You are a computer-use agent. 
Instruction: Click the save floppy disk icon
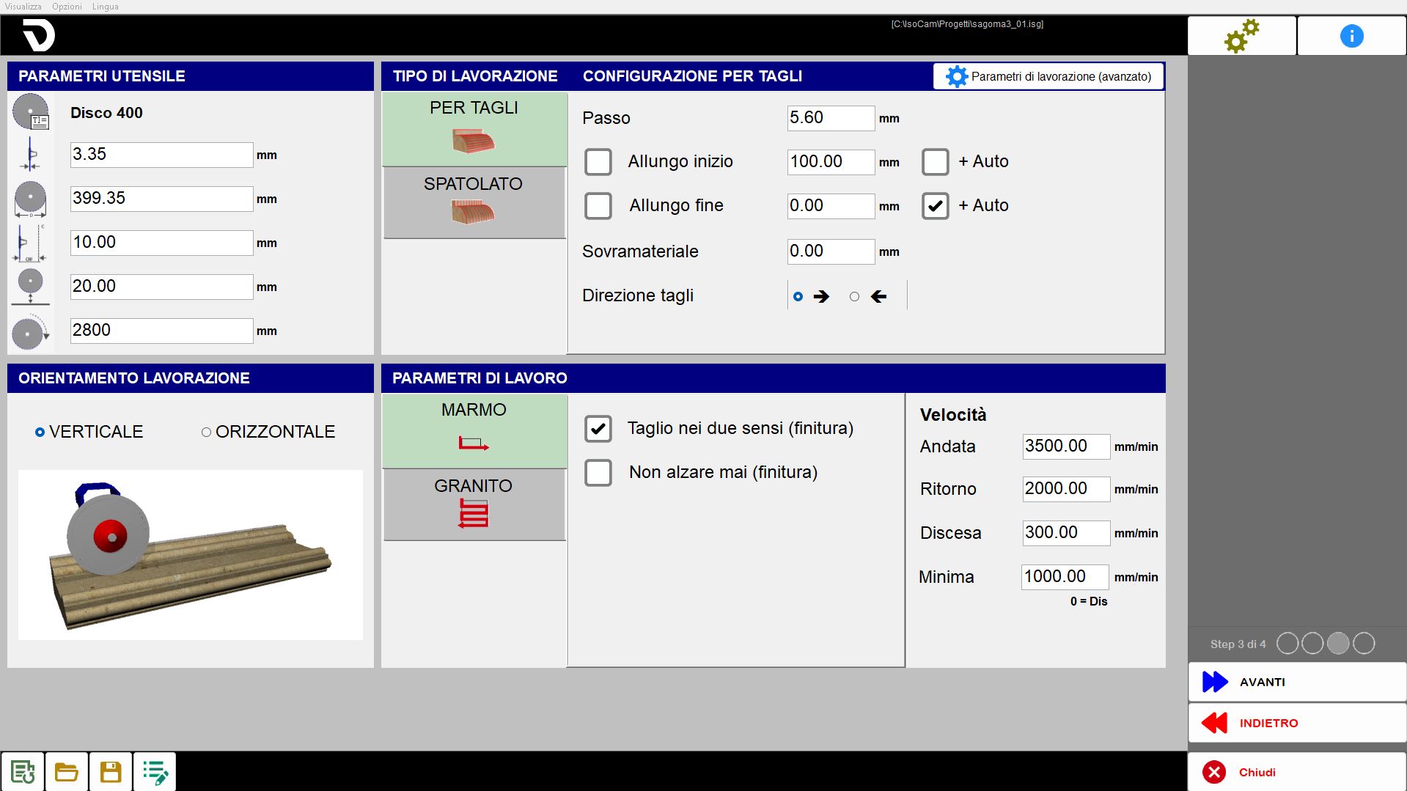pyautogui.click(x=111, y=772)
